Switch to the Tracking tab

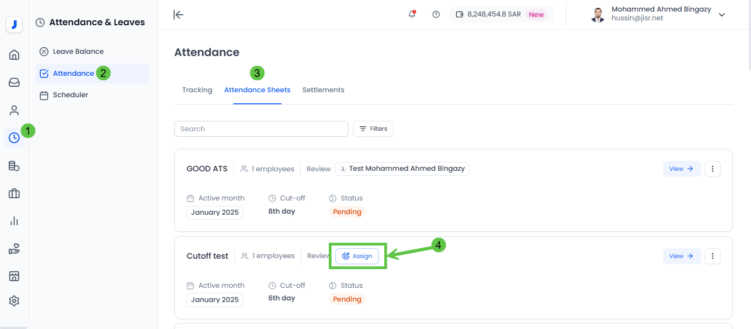pos(197,90)
